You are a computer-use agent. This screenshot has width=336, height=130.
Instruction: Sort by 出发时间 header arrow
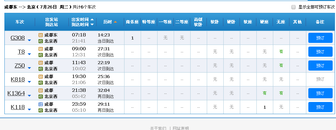tap(92, 20)
